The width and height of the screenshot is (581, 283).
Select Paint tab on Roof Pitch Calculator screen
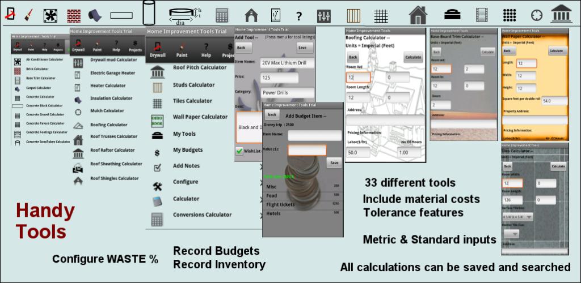[182, 49]
